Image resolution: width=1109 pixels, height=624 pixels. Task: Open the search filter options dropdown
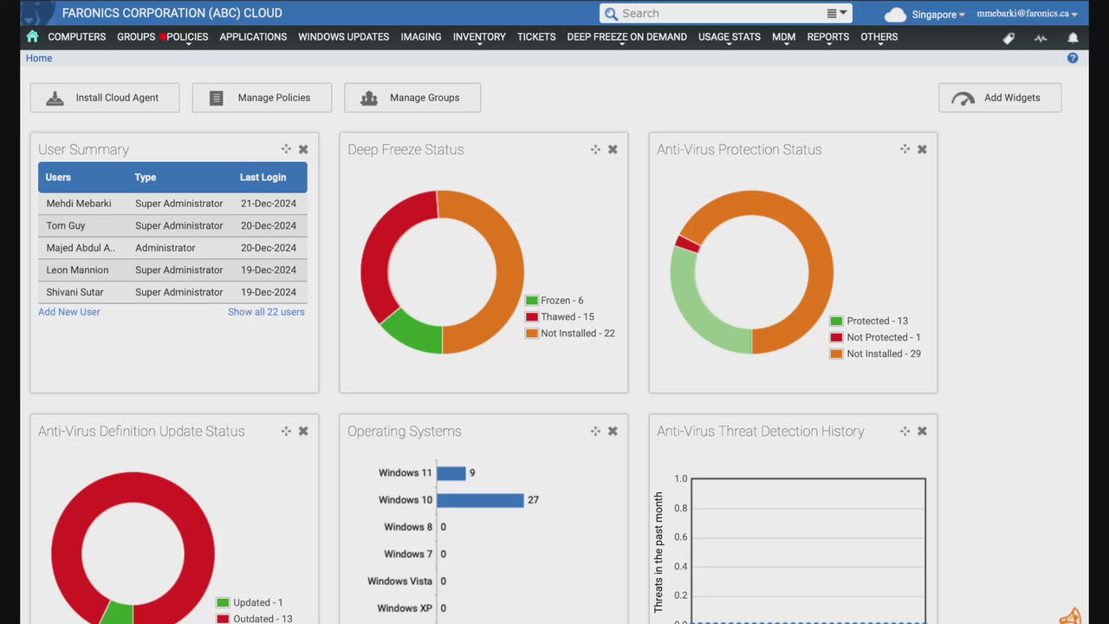[x=836, y=13]
